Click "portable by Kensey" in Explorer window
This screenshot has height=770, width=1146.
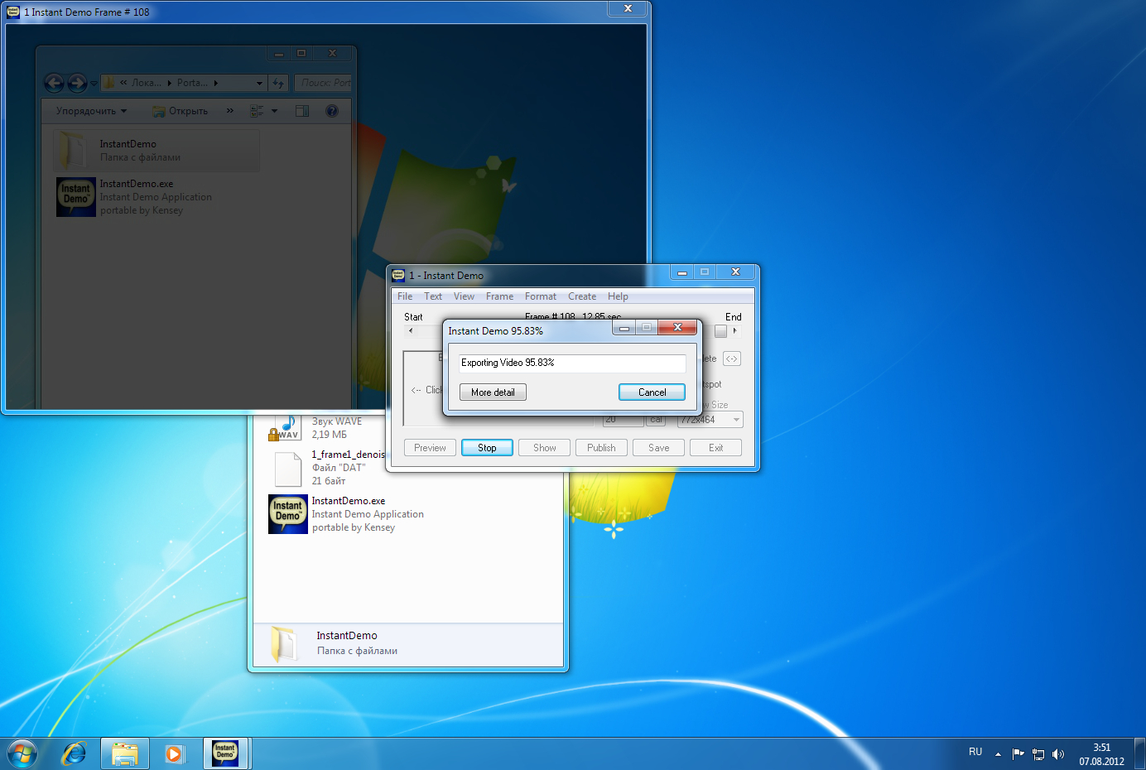[x=354, y=527]
